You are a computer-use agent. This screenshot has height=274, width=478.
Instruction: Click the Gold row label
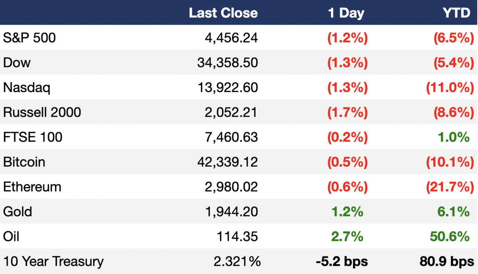(x=18, y=212)
